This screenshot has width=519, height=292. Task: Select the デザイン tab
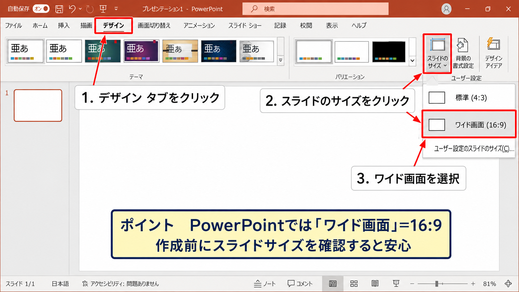114,25
